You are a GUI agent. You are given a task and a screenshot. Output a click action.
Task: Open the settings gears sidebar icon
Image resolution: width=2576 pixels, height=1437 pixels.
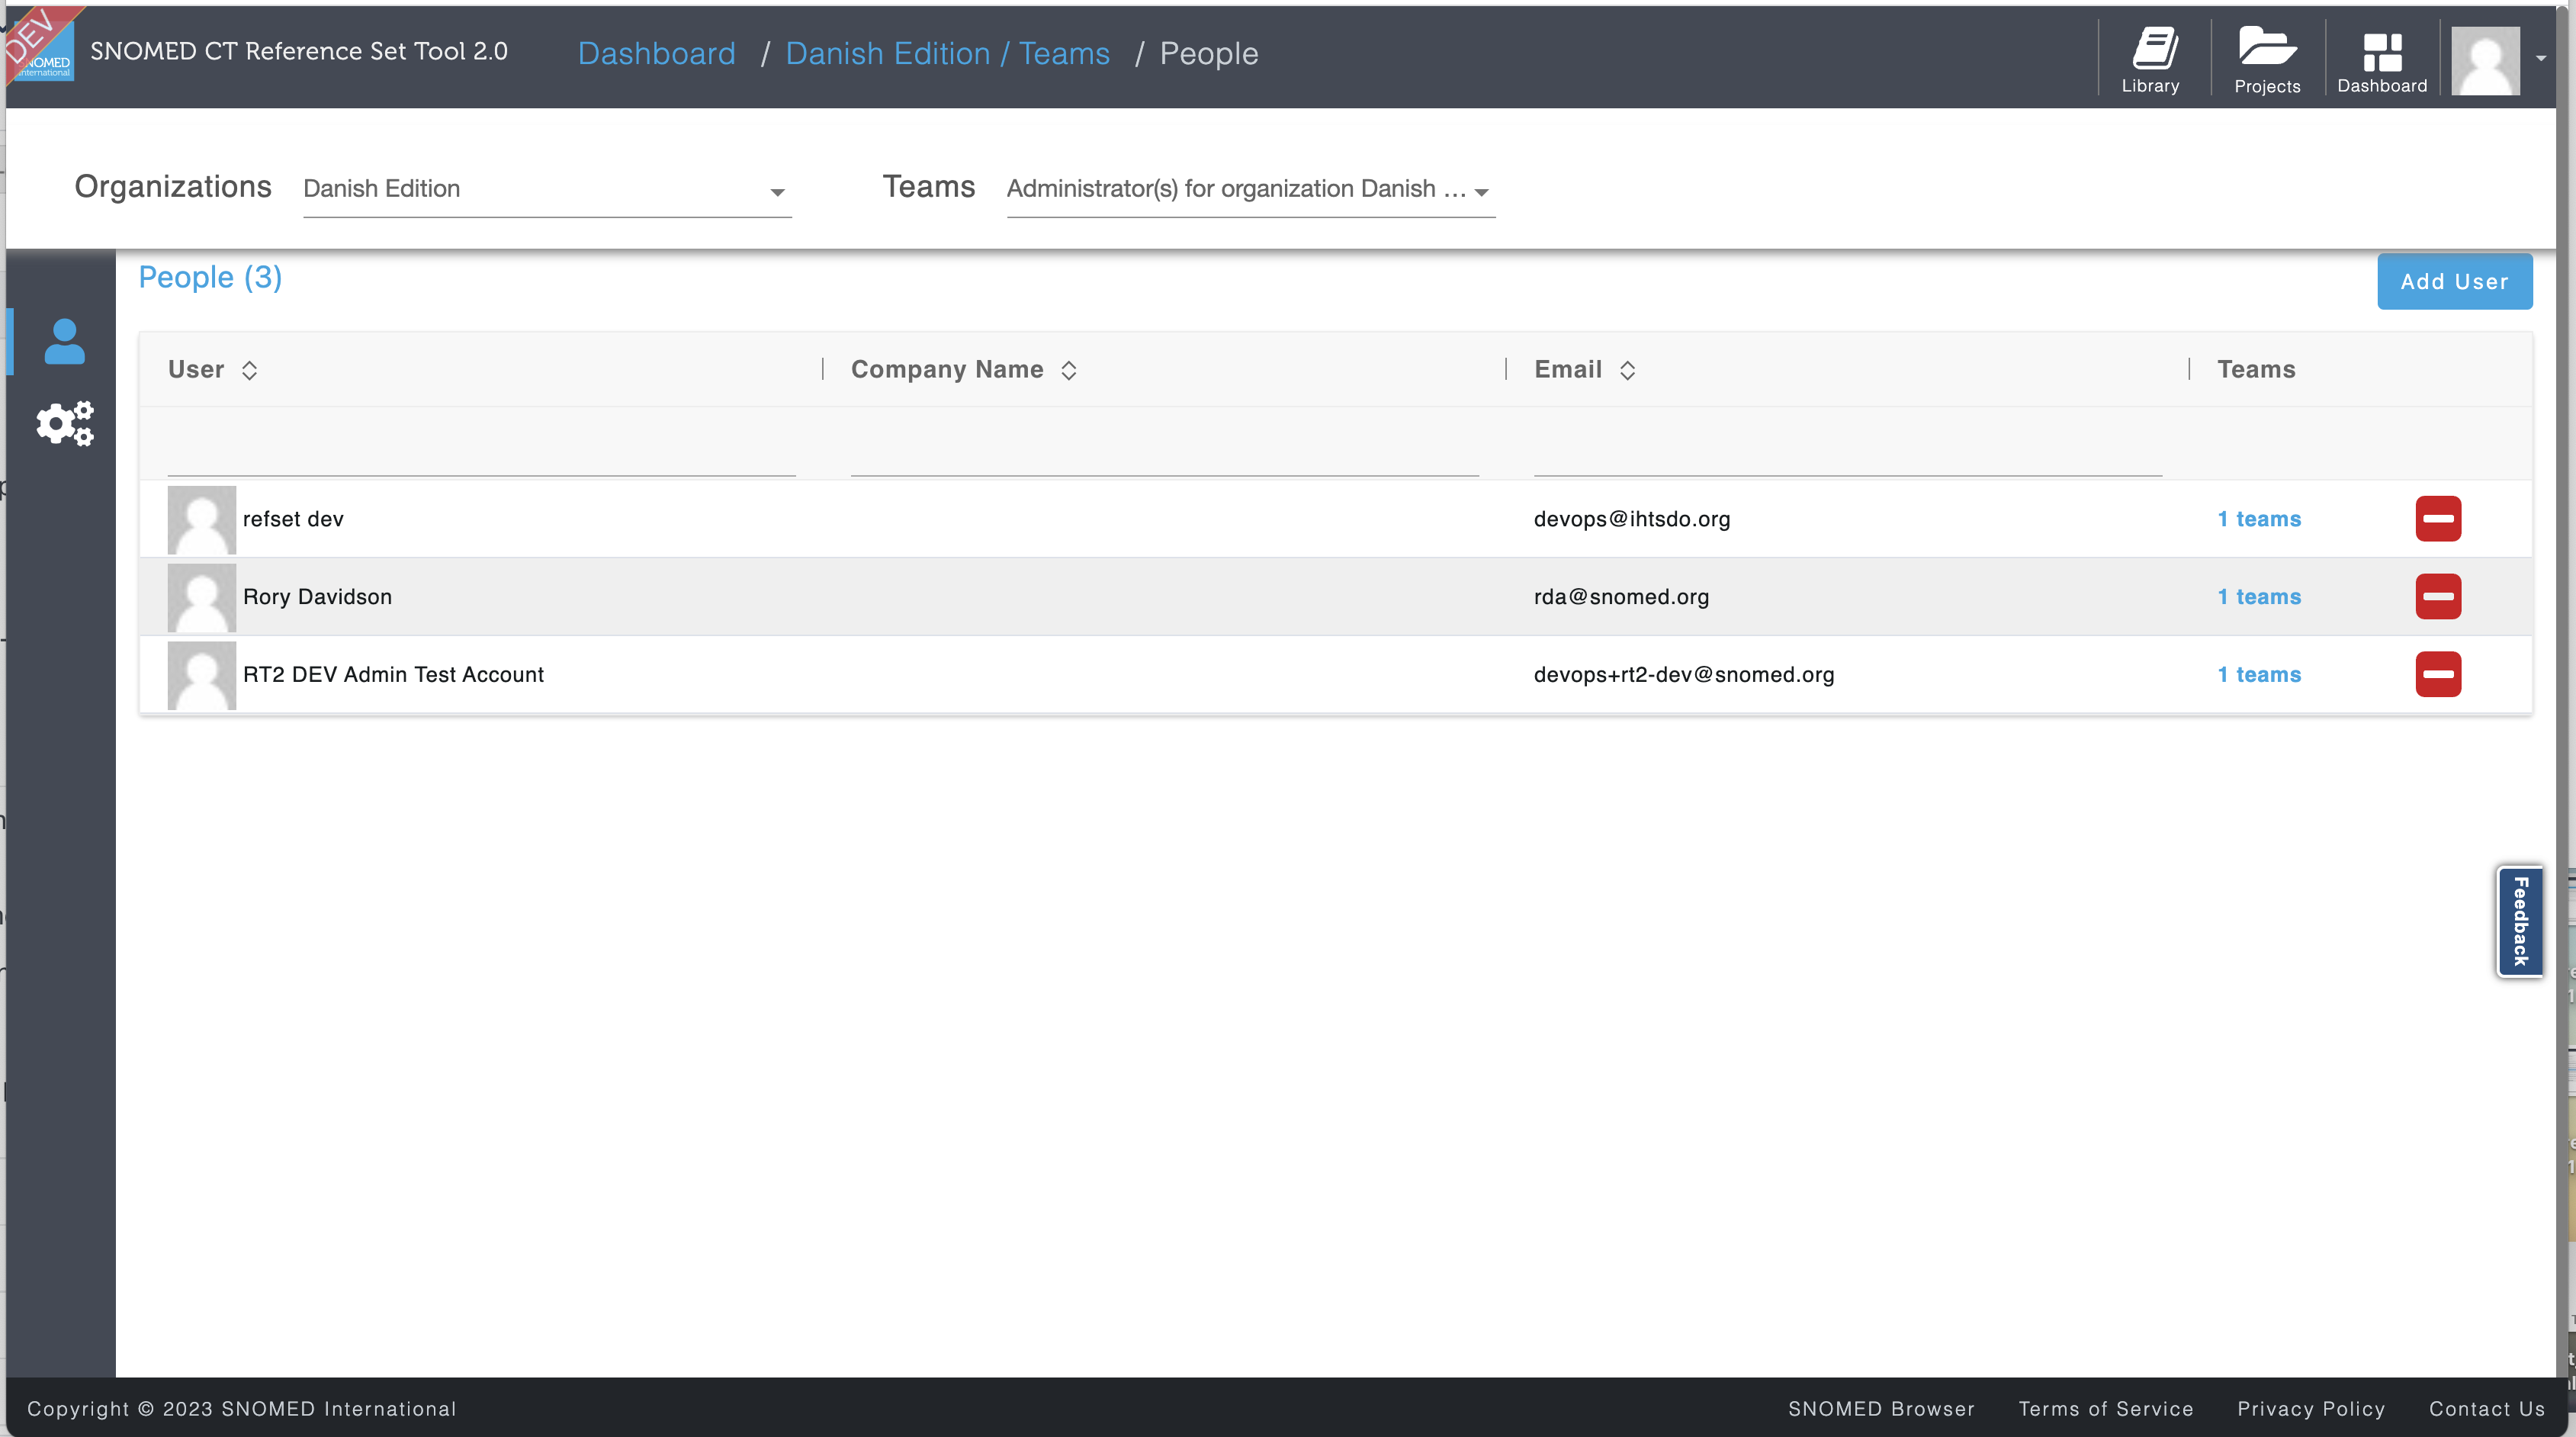click(x=65, y=424)
